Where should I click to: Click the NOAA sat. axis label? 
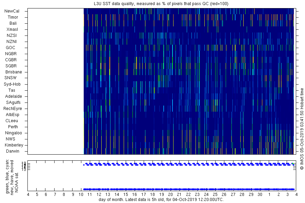pos(17,182)
